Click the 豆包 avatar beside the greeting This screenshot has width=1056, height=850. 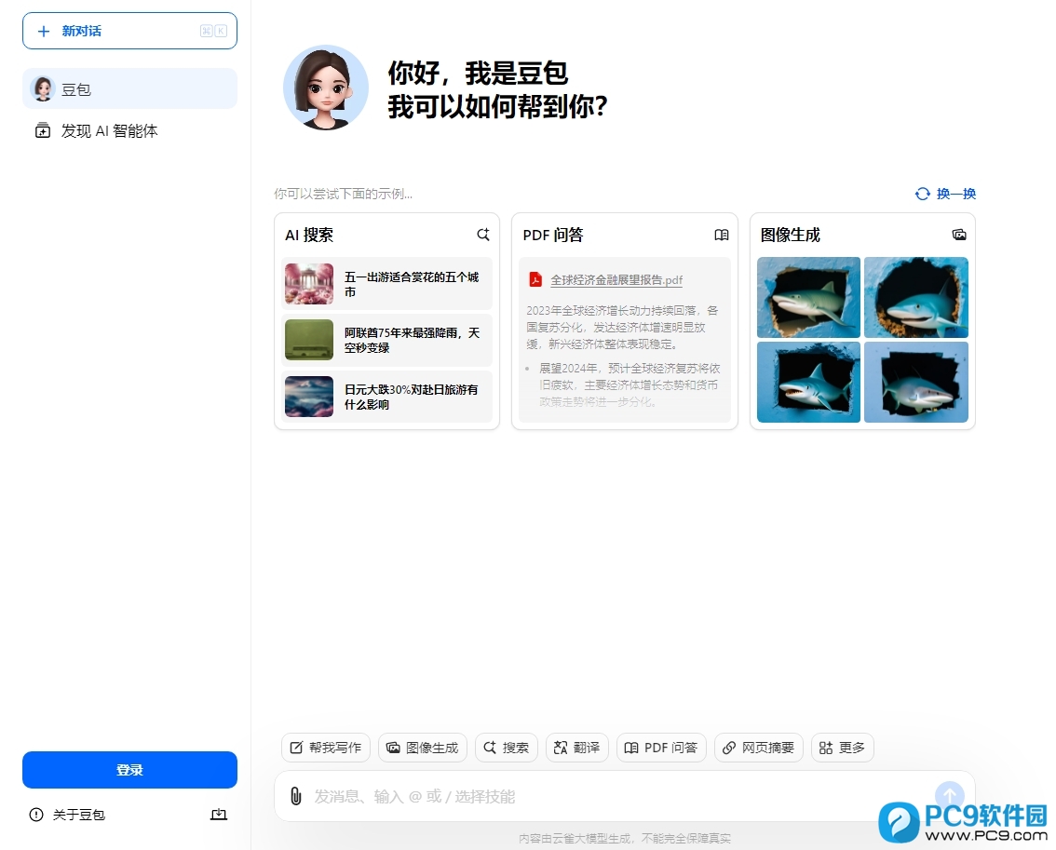326,88
